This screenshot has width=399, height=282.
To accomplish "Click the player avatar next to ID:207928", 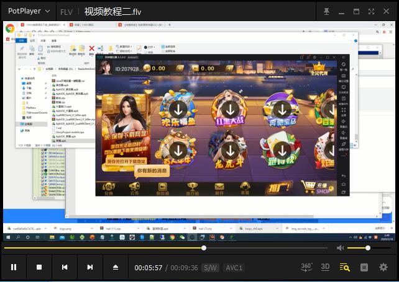I will coord(106,68).
